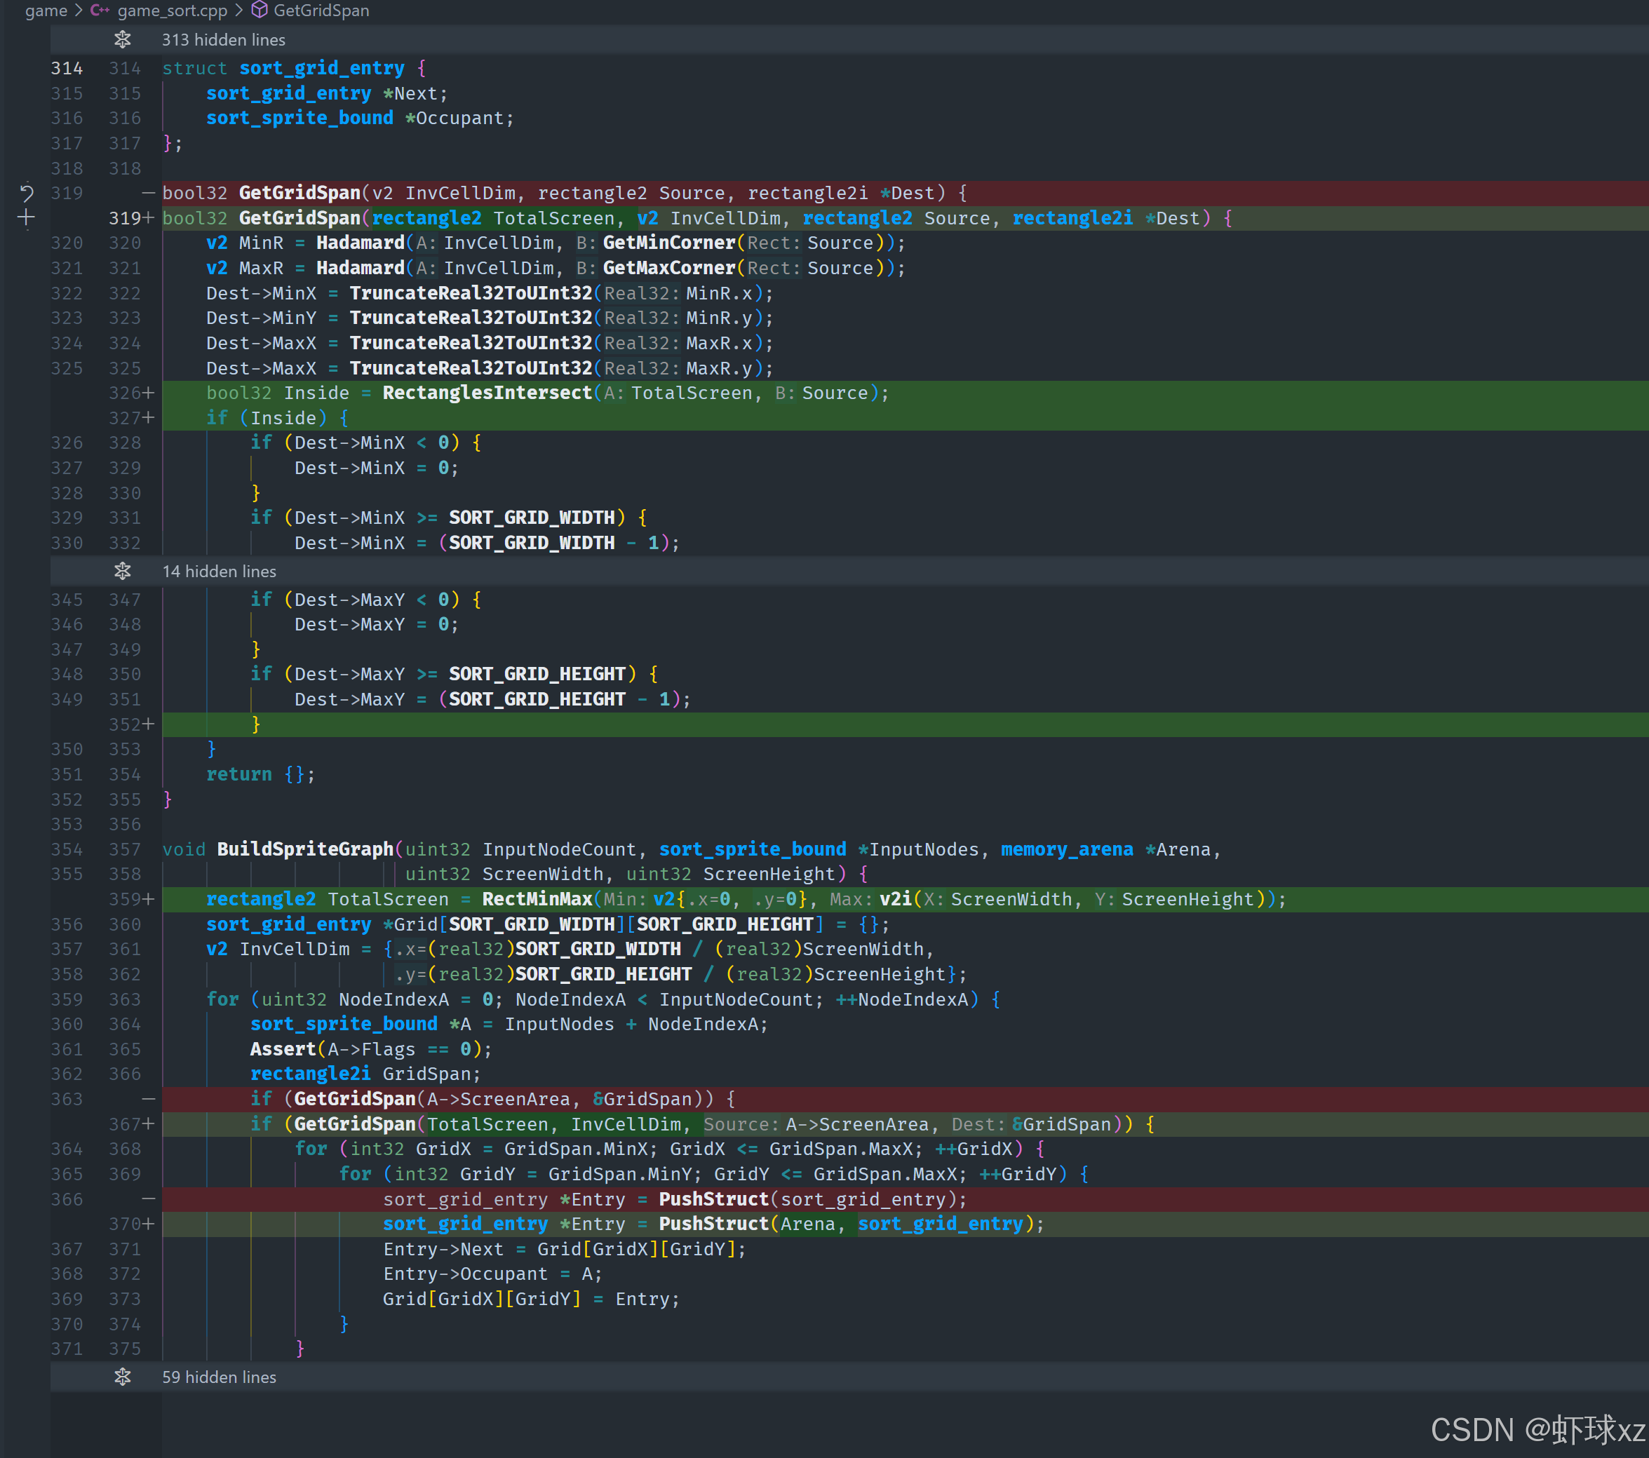Screen dimensions: 1649x1458
Task: Reveal the '14 hidden lines' collapsed region text
Action: pyautogui.click(x=219, y=571)
